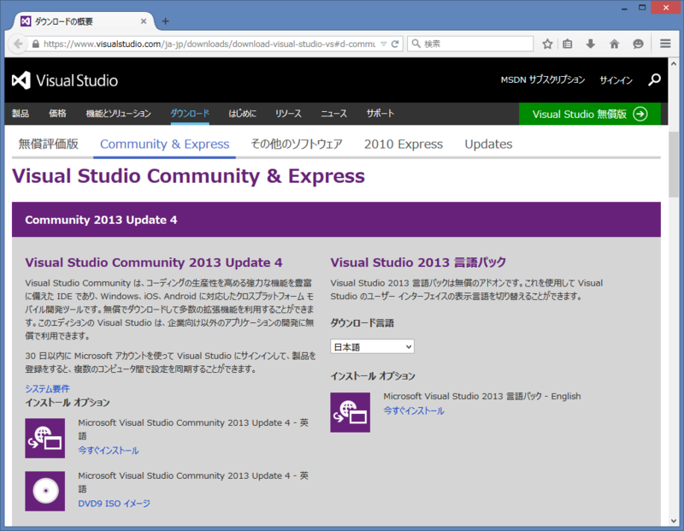Viewport: 684px width, 531px height.
Task: Close the ダウンロードの概要 tab
Action: (x=144, y=21)
